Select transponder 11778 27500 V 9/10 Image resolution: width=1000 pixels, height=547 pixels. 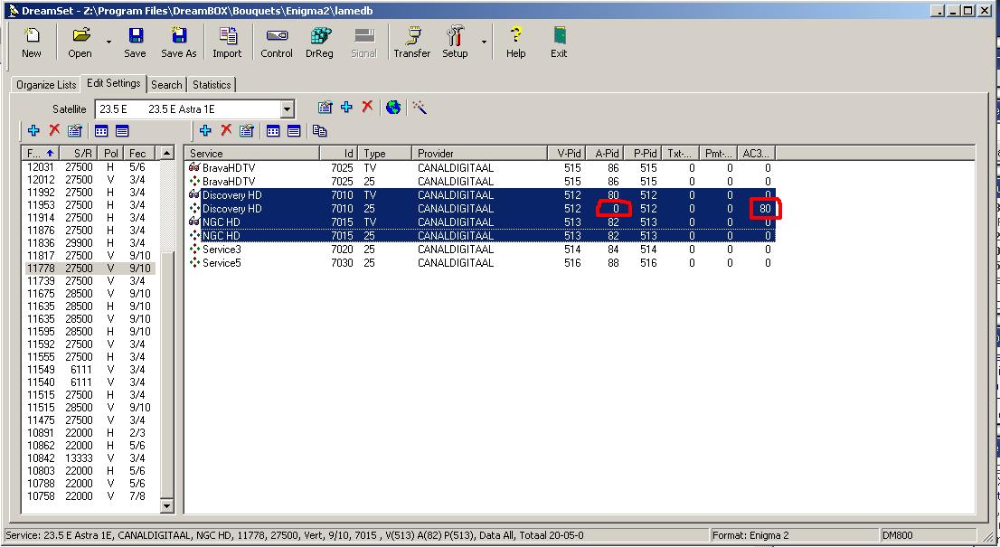(x=90, y=269)
